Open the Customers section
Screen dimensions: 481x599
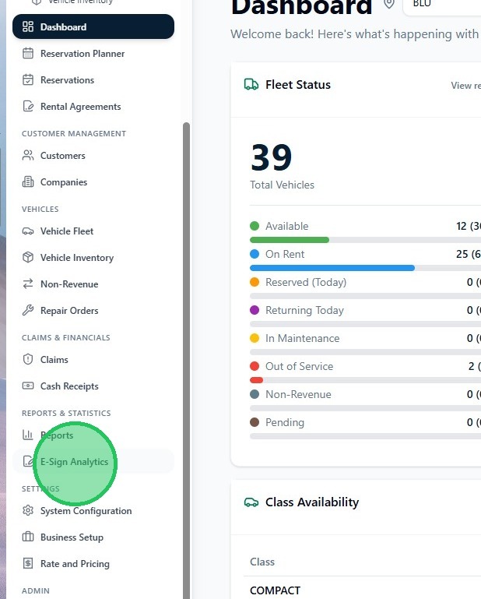pos(93,156)
